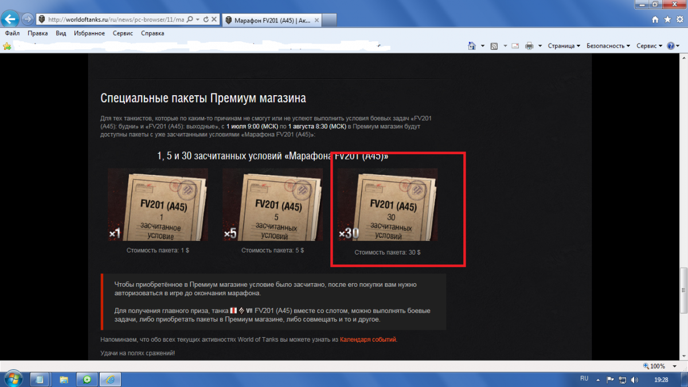Open the Сервис command bar dropdown
688x387 pixels.
(650, 46)
